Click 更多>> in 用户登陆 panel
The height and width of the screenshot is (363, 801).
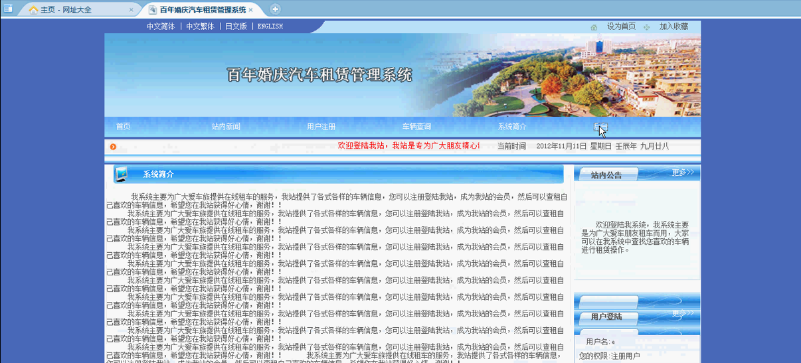(x=683, y=313)
